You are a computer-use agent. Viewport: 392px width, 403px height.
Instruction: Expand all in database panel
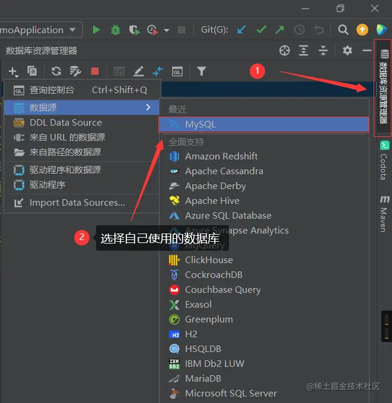[304, 50]
